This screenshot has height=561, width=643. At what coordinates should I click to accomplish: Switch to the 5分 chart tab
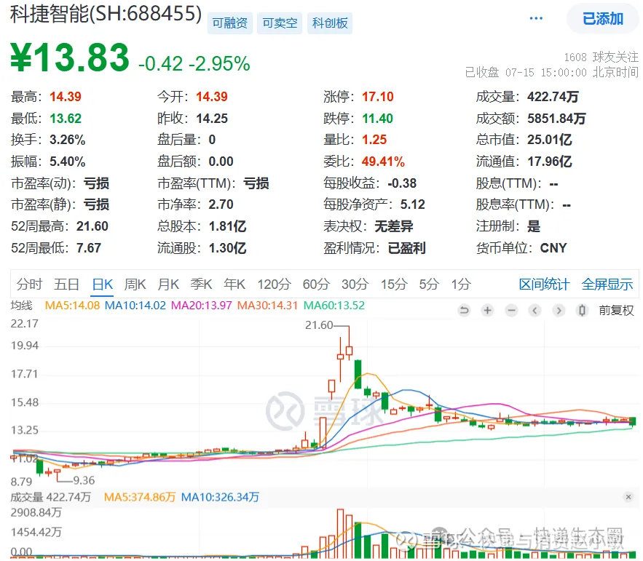coord(429,284)
